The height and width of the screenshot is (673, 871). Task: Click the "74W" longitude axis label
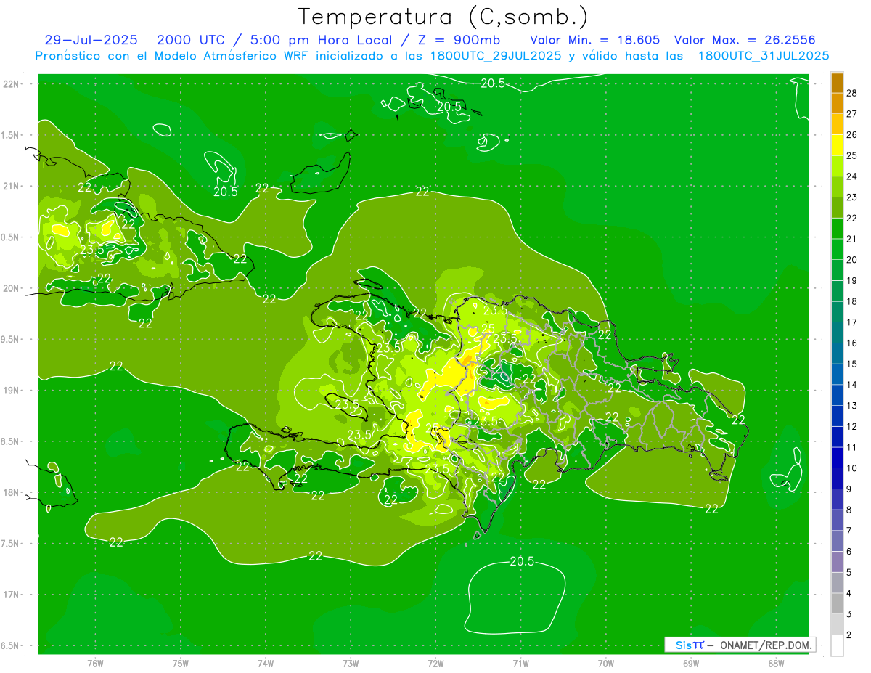click(x=266, y=664)
